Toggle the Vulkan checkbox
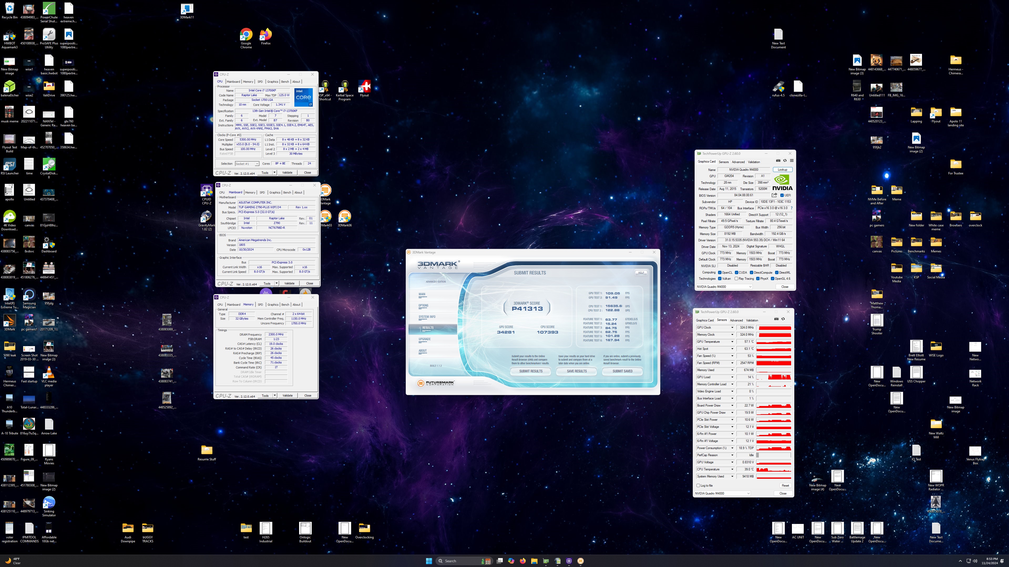 720,279
